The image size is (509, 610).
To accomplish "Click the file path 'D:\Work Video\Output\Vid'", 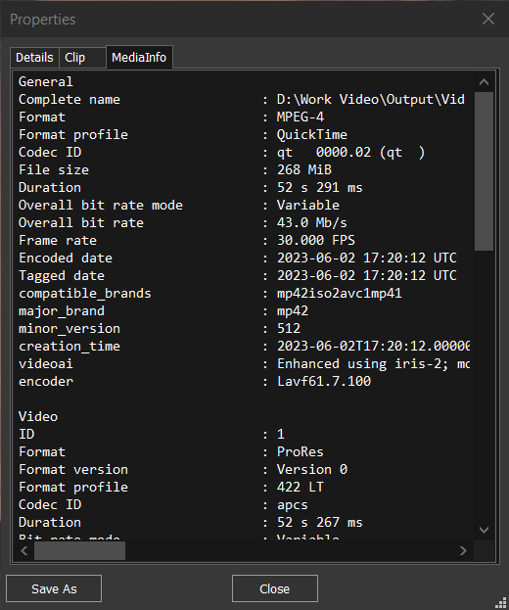I will click(x=371, y=100).
